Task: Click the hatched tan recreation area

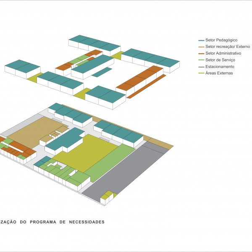Action: [31, 130]
